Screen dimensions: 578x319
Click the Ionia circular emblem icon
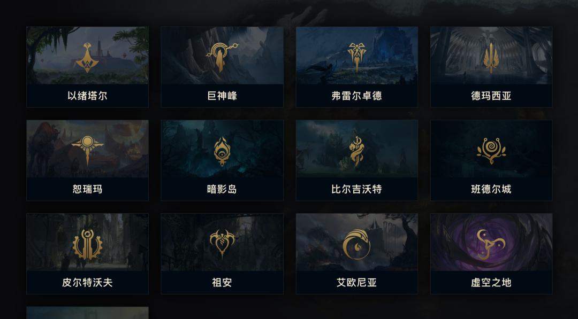(356, 244)
